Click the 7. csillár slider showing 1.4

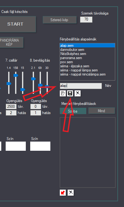tap(9, 83)
